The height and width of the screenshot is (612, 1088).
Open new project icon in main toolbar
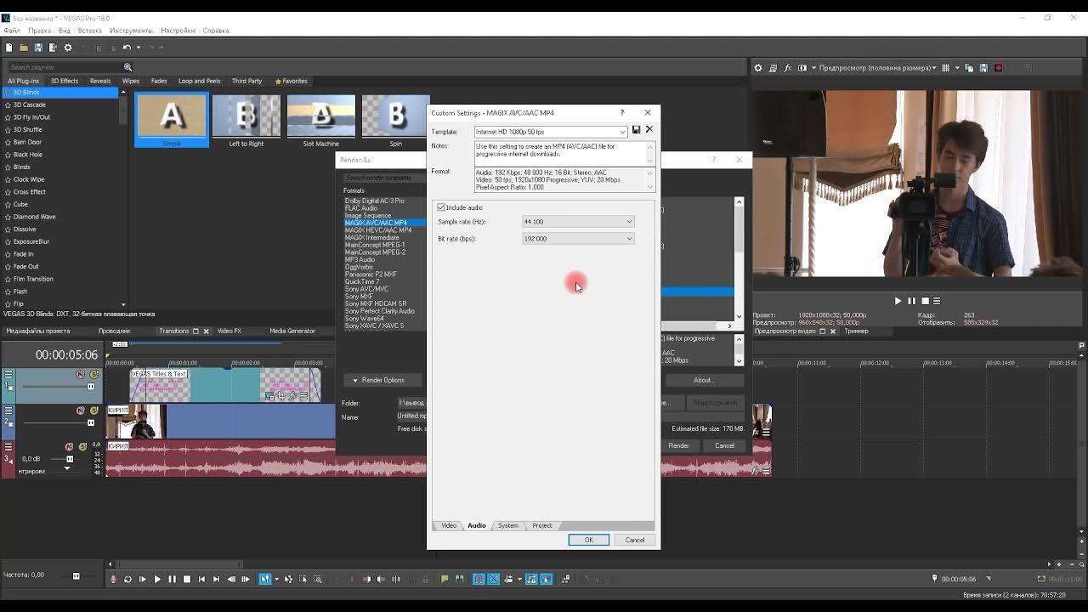pos(8,48)
